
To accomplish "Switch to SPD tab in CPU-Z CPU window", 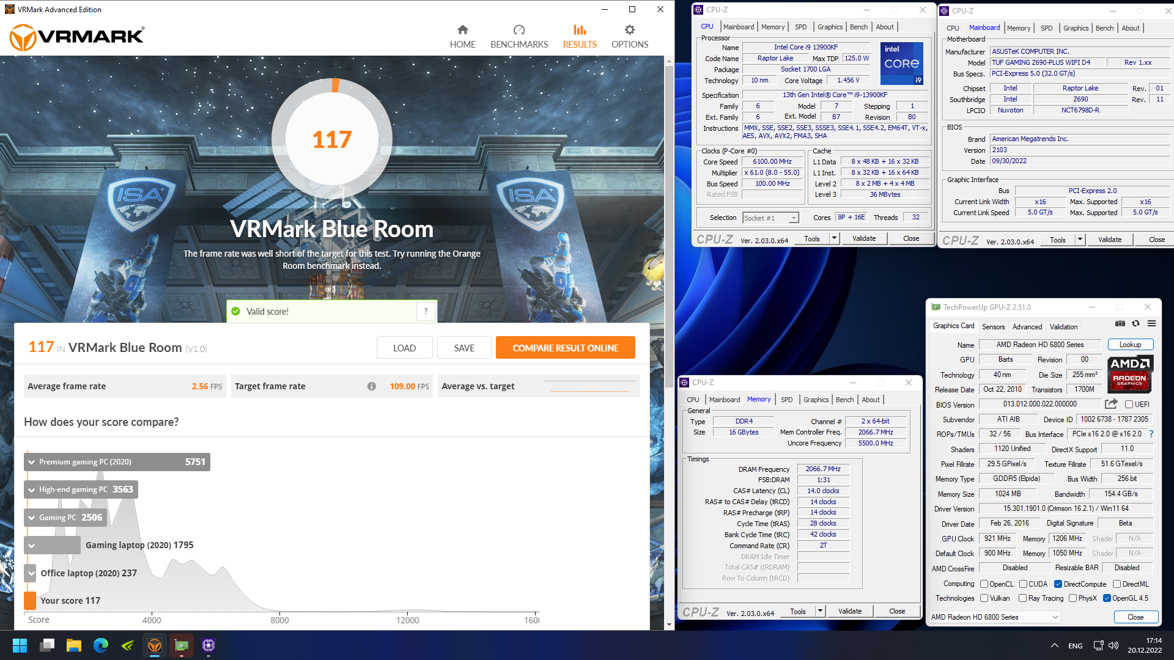I will tap(800, 27).
